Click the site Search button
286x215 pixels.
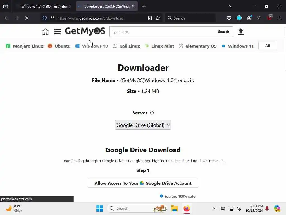pyautogui.click(x=223, y=32)
